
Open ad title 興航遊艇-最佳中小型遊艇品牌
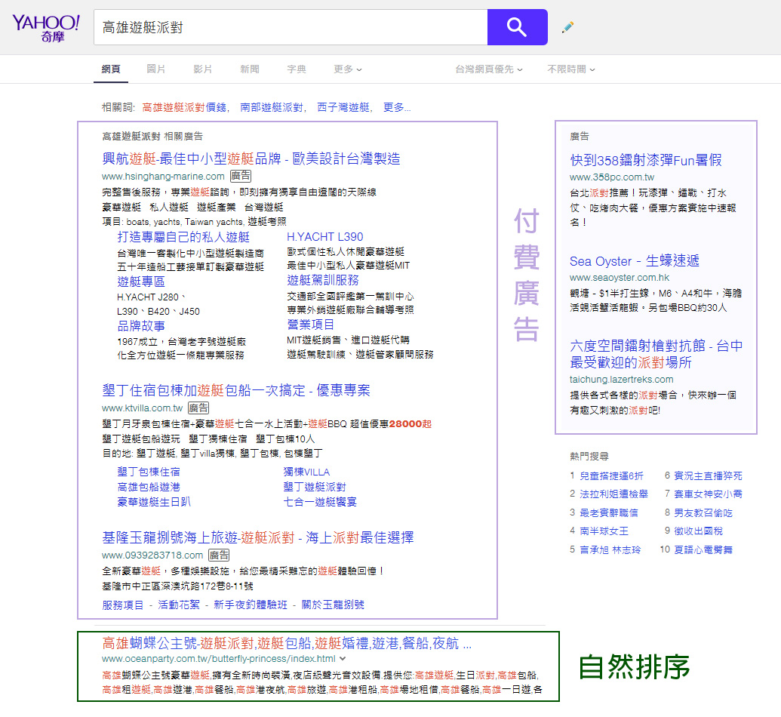pyautogui.click(x=251, y=158)
